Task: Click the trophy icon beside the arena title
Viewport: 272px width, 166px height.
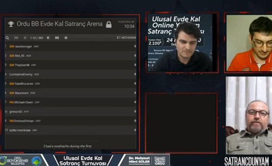Action: pyautogui.click(x=11, y=24)
